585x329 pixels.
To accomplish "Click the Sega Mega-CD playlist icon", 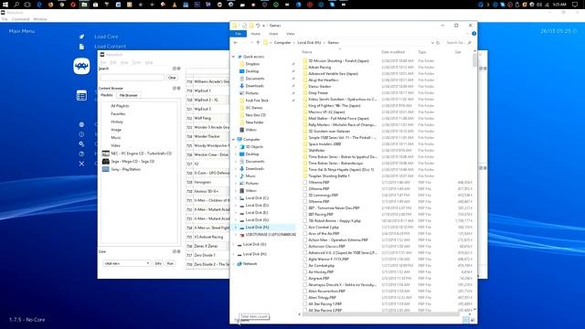I will [x=106, y=161].
